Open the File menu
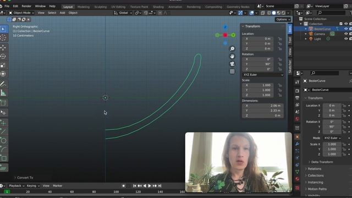The height and width of the screenshot is (198, 352). (7, 6)
